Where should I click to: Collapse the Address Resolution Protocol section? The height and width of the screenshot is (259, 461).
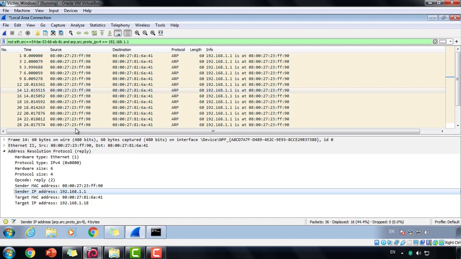coord(4,151)
